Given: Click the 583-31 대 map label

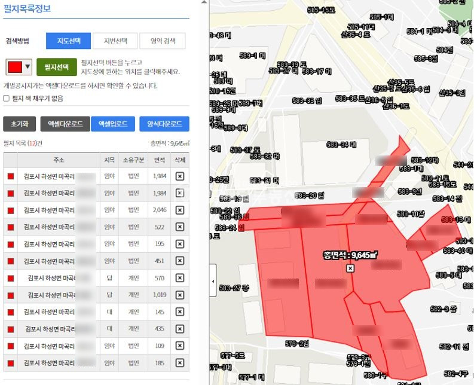Looking at the screenshot, I should click(x=264, y=181).
